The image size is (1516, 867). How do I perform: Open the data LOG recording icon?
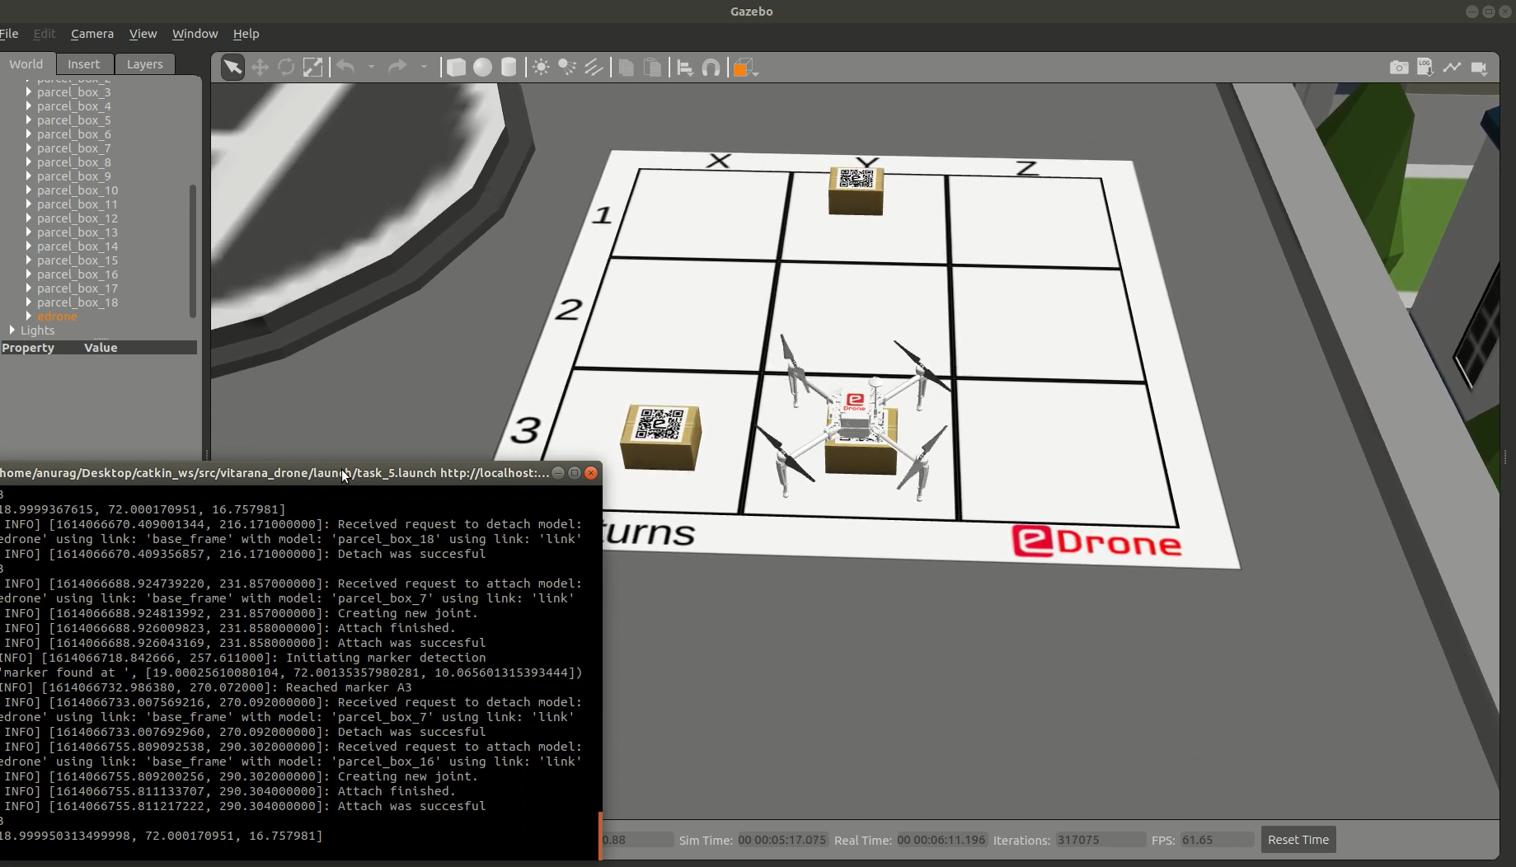pos(1425,68)
